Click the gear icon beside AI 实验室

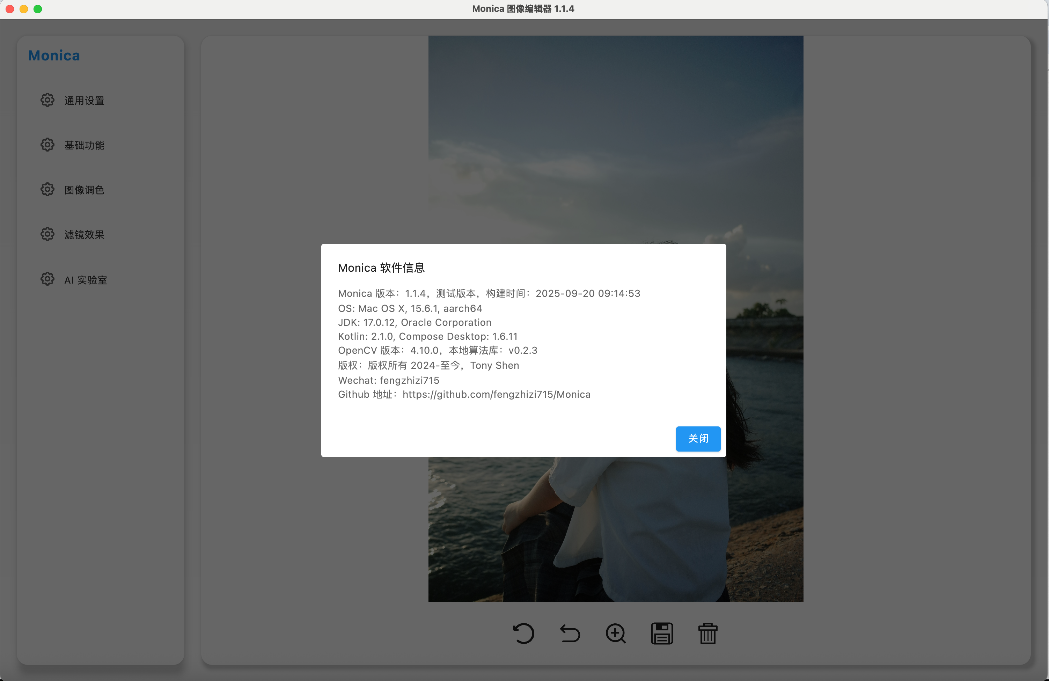pos(47,279)
